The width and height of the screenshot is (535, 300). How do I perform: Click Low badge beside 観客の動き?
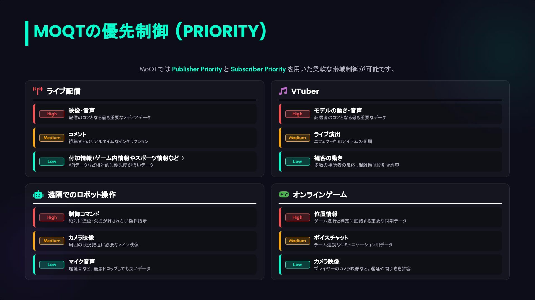coord(297,162)
